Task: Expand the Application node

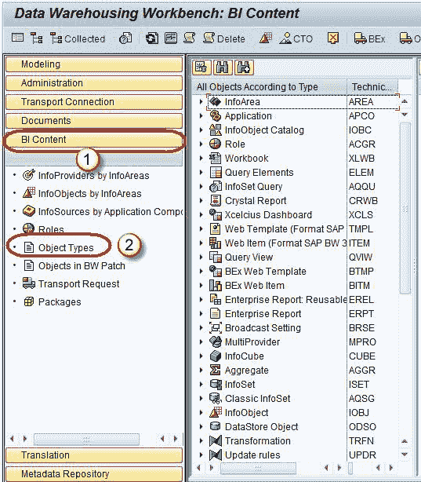Action: tap(201, 116)
